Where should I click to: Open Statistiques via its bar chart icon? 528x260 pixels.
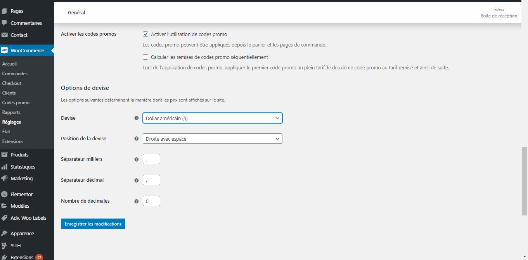4,167
